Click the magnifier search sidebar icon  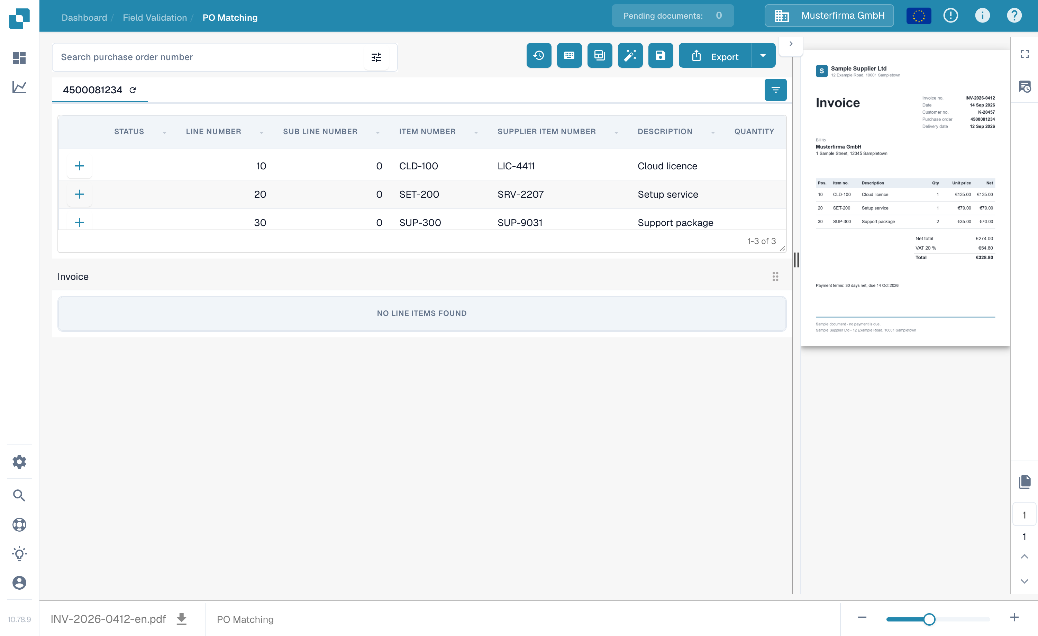(x=19, y=495)
